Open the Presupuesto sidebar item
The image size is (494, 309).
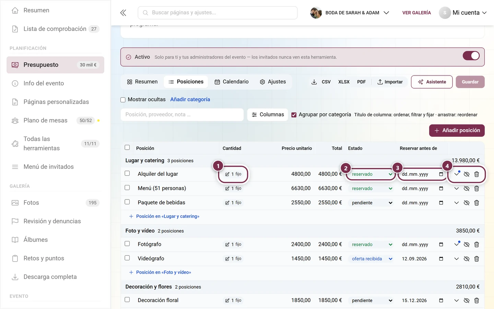coord(55,65)
